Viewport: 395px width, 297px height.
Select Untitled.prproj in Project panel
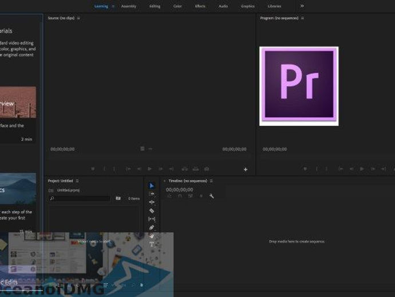coord(68,190)
